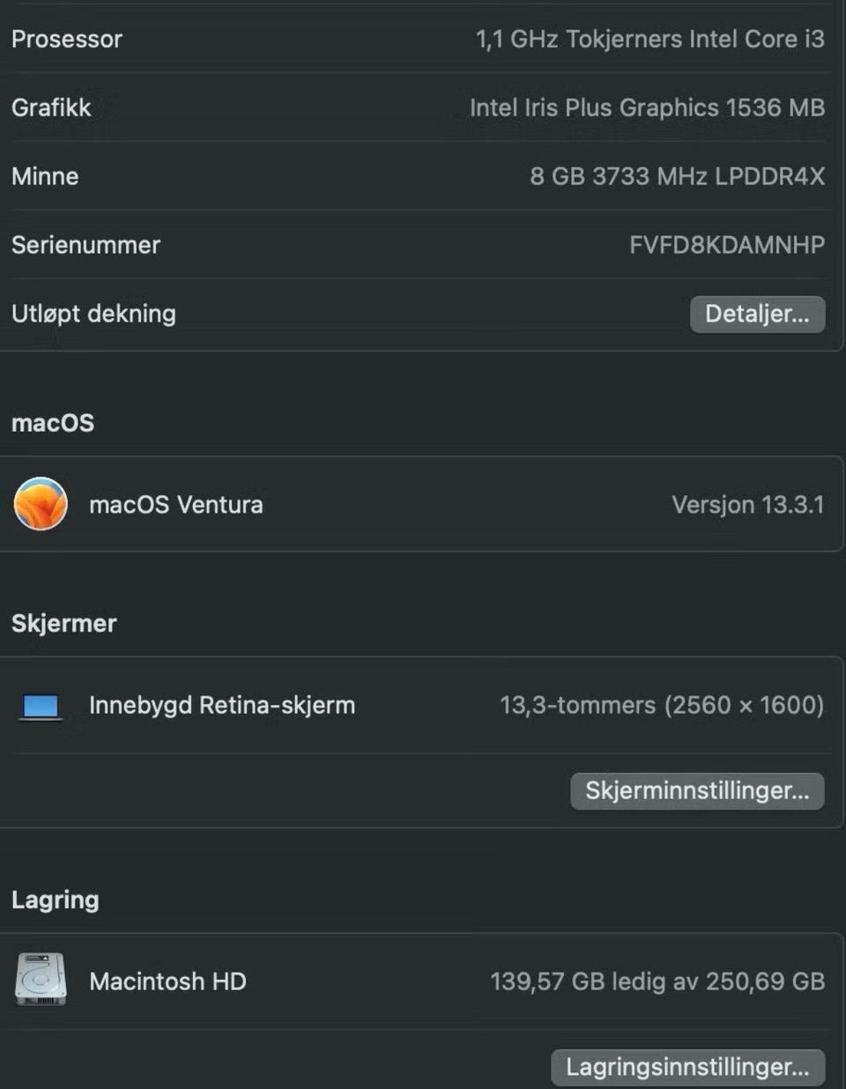Select the serial number FVFD8KDAMNHP

pyautogui.click(x=726, y=245)
